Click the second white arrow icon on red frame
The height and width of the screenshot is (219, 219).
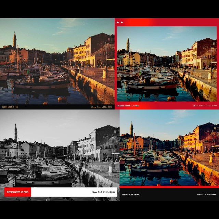click(122, 22)
